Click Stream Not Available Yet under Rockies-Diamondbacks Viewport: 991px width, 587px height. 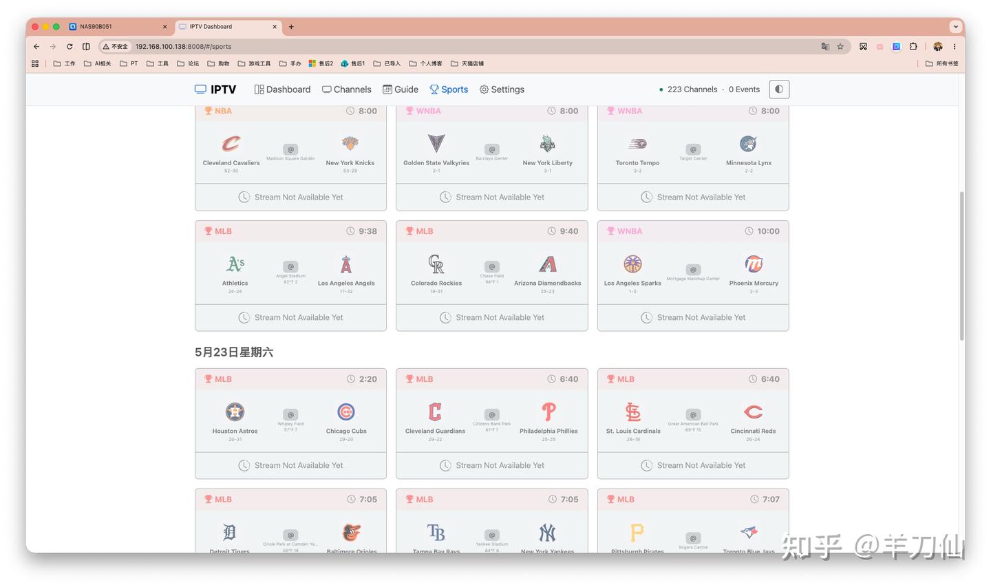tap(492, 317)
